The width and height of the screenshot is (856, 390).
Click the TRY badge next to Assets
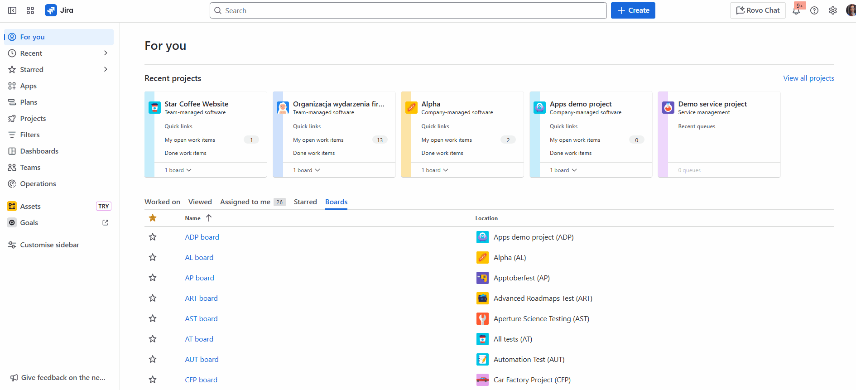tap(104, 206)
